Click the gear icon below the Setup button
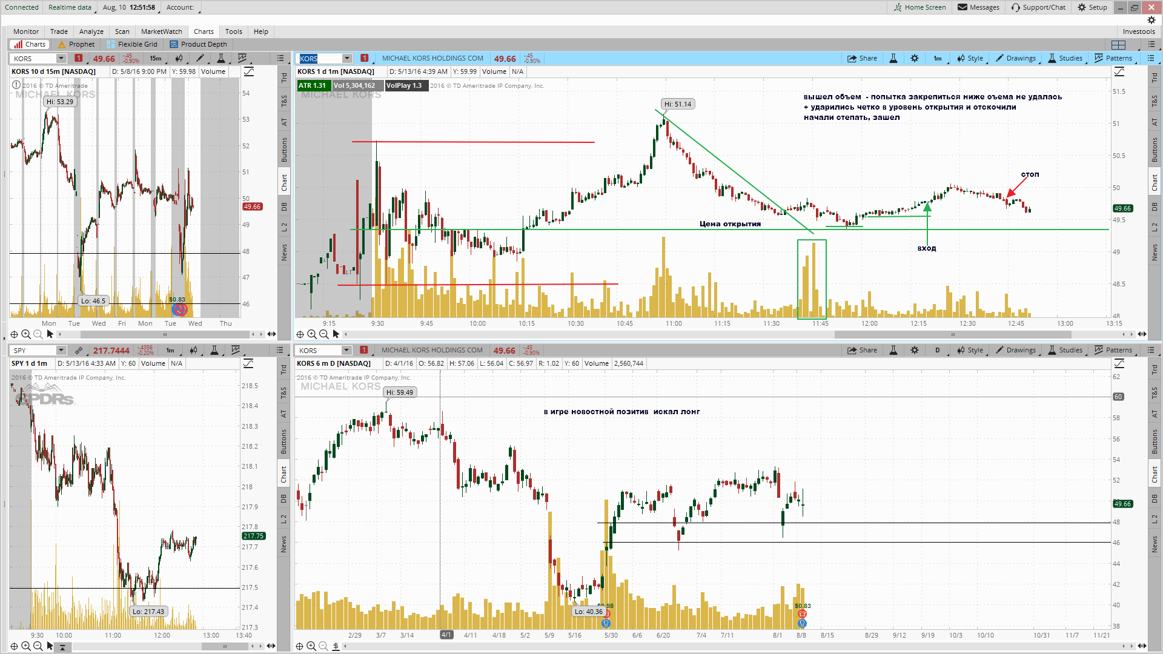Screen dimensions: 1163x654 [x=1151, y=20]
